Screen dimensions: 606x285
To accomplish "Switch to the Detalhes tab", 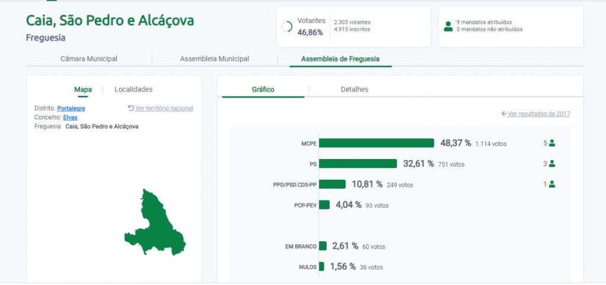I will [354, 90].
